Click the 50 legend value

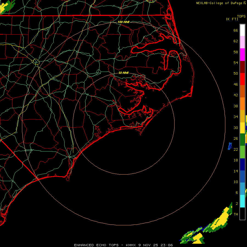tap(236, 73)
